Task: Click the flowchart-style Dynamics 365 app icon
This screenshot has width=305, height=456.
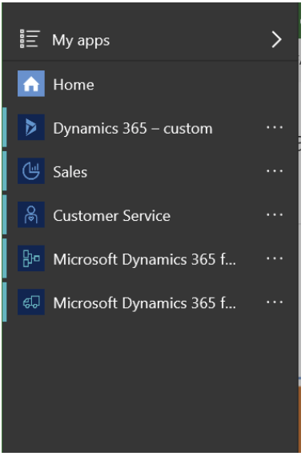Action: tap(31, 258)
